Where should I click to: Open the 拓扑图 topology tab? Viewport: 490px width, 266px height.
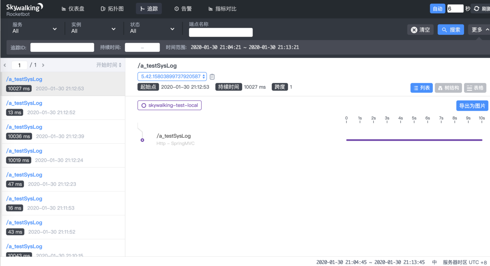(112, 9)
